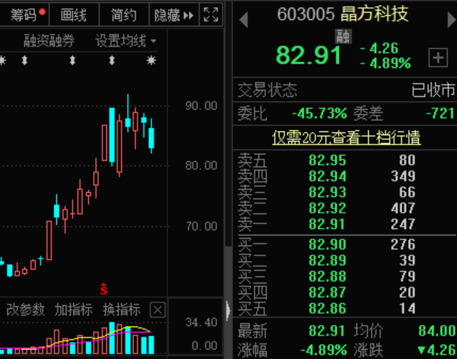
Task: Click the 融 margin badge
Action: coord(343,36)
